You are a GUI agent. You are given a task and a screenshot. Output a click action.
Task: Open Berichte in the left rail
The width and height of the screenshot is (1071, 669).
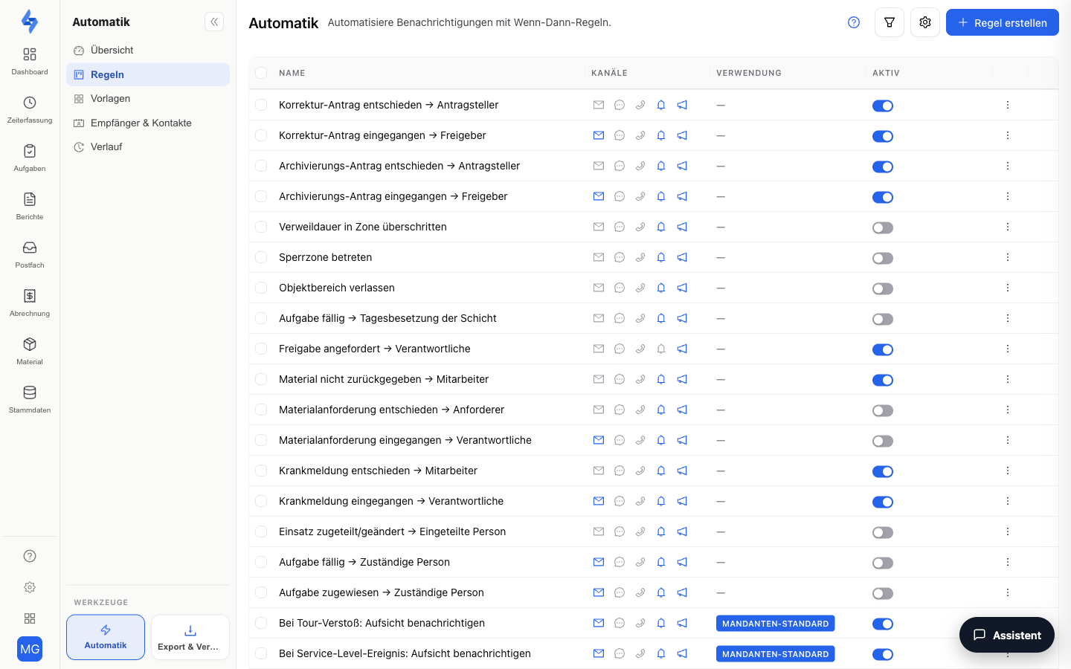point(30,206)
